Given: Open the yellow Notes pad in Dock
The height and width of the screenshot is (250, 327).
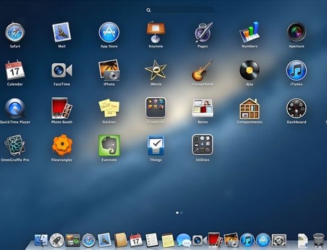Looking at the screenshot, I should tap(168, 240).
